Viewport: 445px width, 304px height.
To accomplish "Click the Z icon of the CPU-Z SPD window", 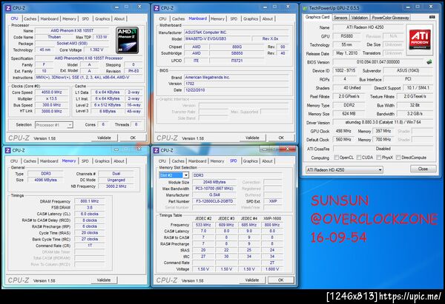I will [x=156, y=150].
